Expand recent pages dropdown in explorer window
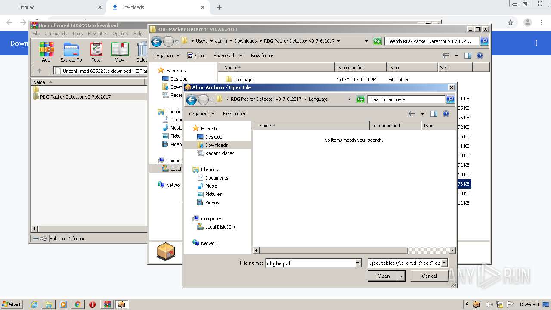The height and width of the screenshot is (310, 551). [176, 41]
